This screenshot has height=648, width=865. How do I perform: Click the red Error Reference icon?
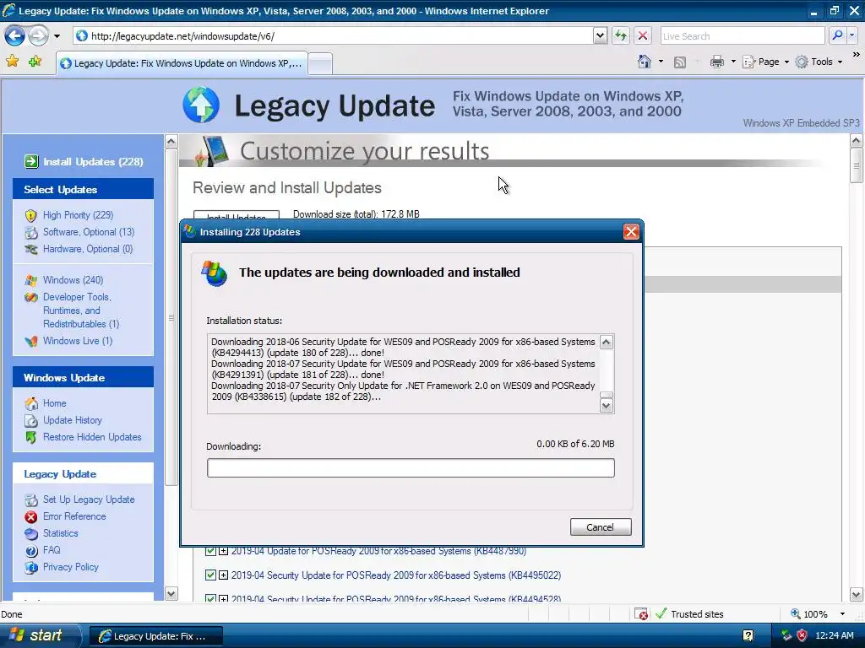click(31, 517)
